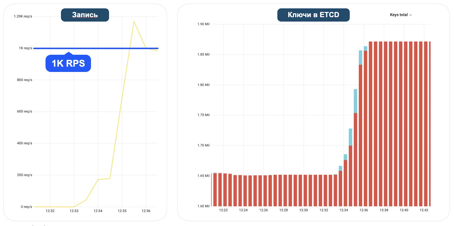
Task: Click the 200 req/s axis label
Action: coord(24,175)
